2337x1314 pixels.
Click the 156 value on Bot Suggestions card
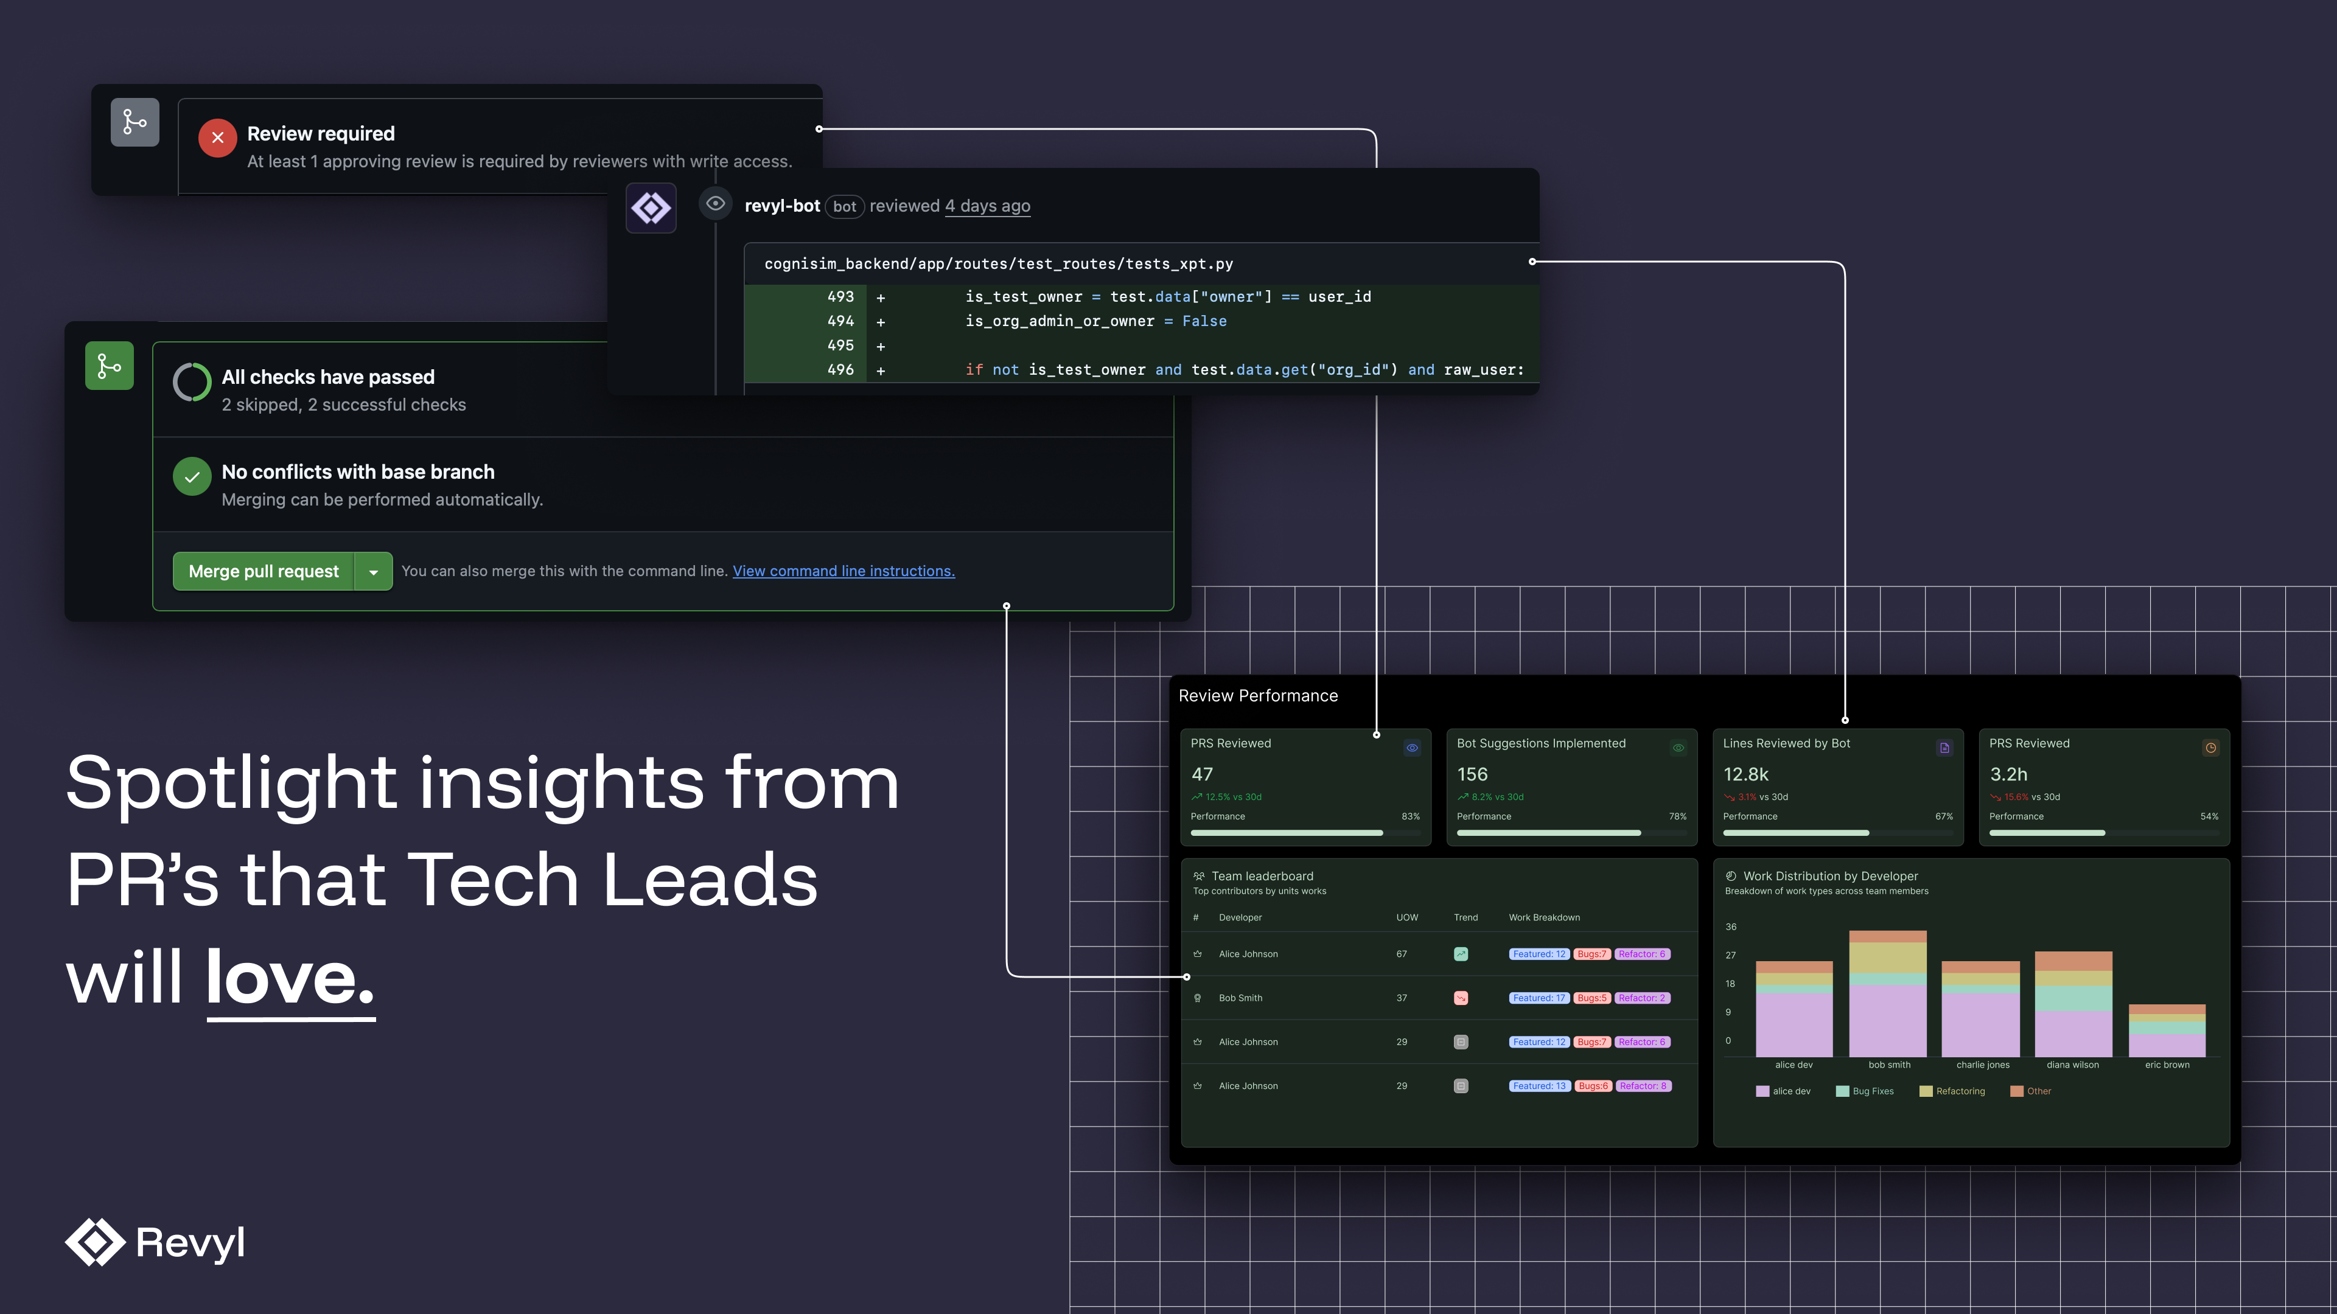(1472, 774)
